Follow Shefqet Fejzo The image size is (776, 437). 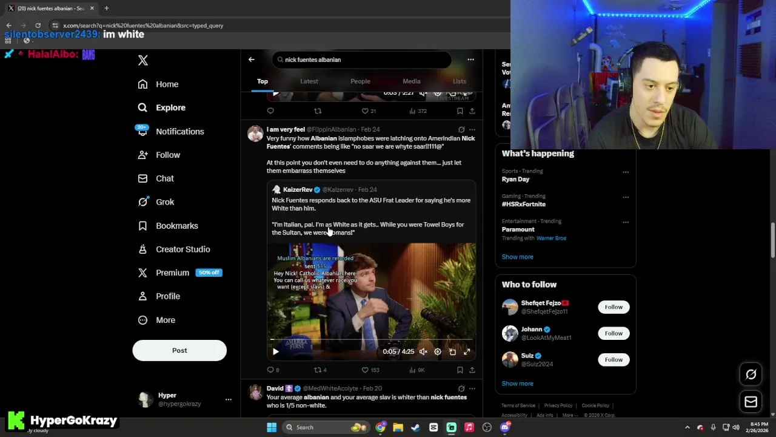pos(614,307)
